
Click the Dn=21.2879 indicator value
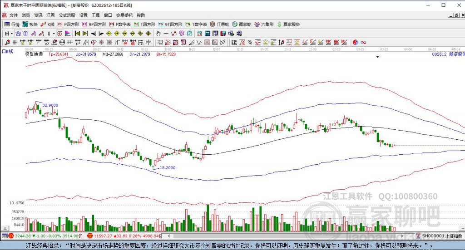140,54
